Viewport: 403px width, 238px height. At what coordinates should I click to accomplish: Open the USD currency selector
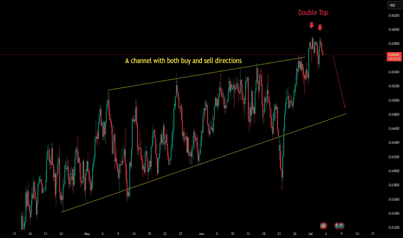click(394, 5)
